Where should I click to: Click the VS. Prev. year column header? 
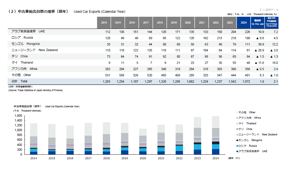tap(258, 23)
